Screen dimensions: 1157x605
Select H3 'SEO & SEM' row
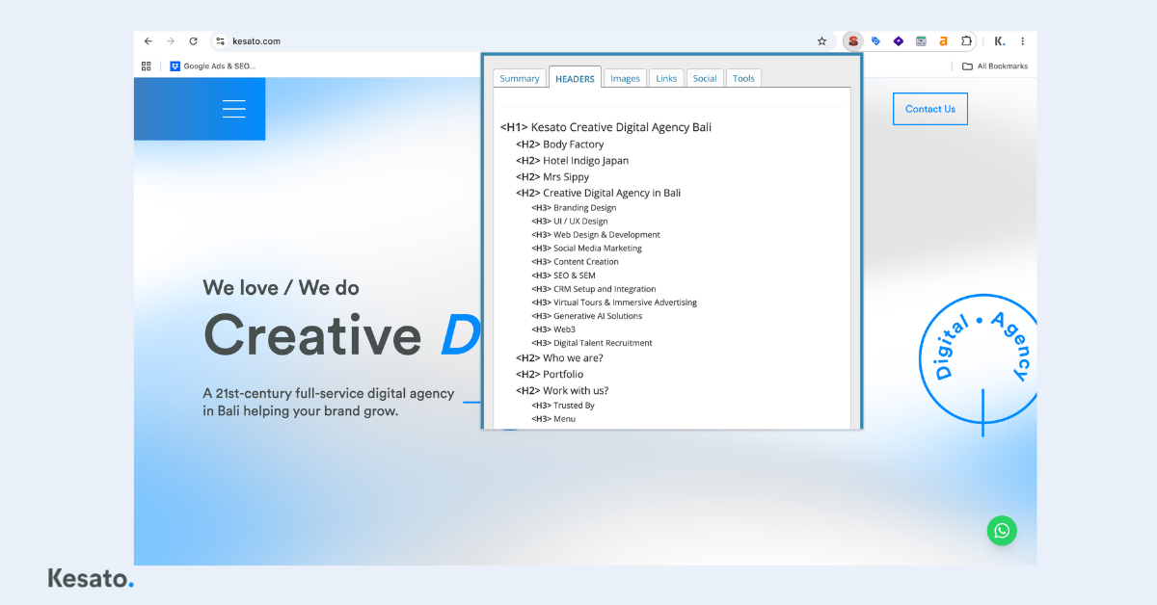tap(563, 276)
